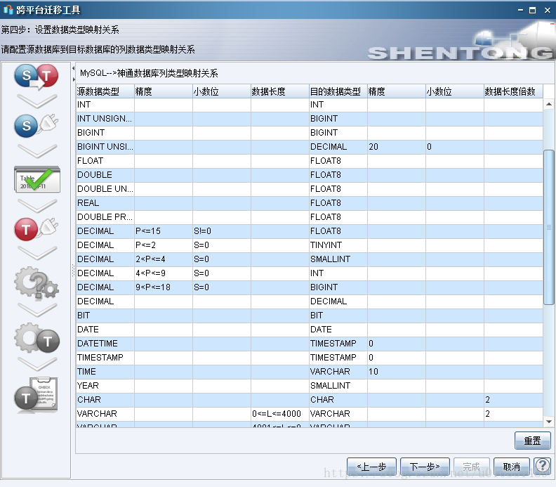
Task: Click the 重置 reset button
Action: tap(533, 441)
